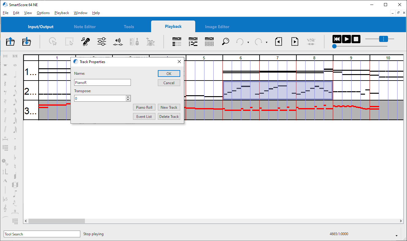
Task: Click the Delete Track button
Action: [169, 116]
